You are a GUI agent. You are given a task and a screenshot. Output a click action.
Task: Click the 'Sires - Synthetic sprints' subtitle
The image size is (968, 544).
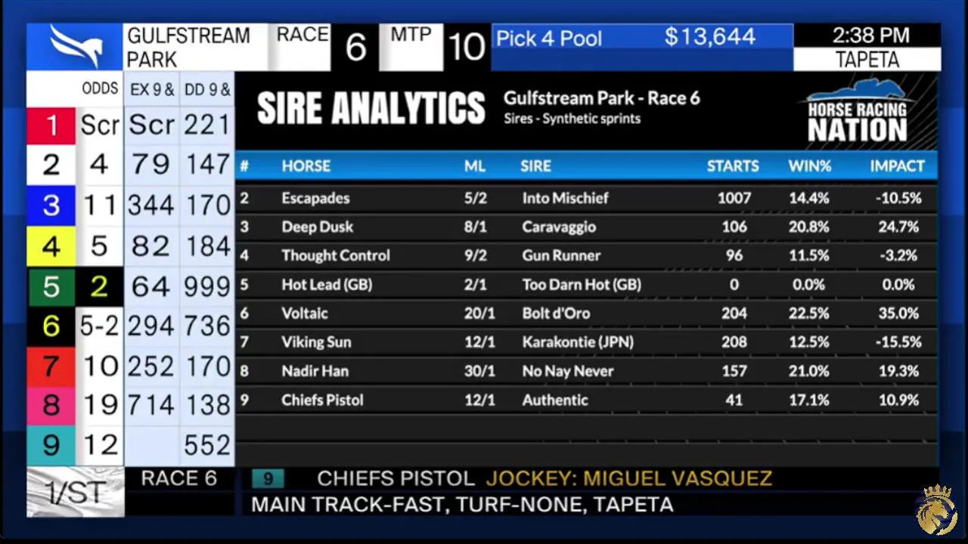(572, 119)
